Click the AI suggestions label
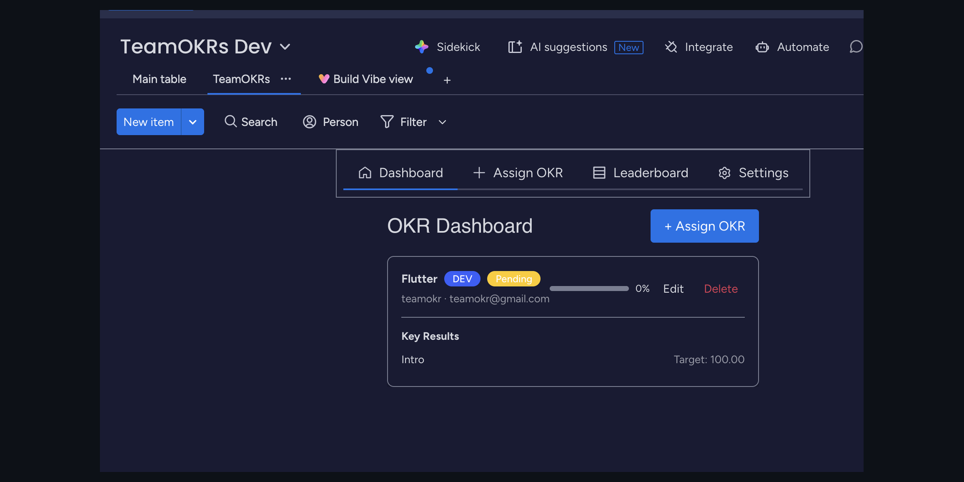The width and height of the screenshot is (964, 482). tap(568, 47)
